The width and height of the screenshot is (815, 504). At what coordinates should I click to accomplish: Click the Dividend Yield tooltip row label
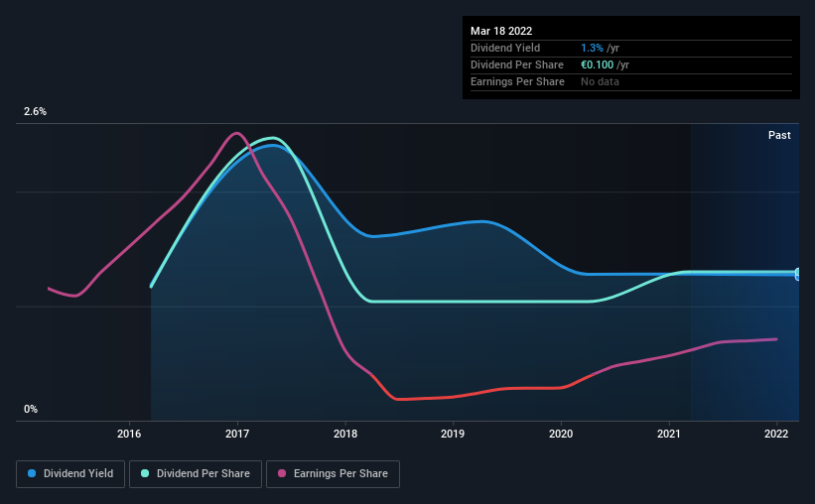pos(505,48)
